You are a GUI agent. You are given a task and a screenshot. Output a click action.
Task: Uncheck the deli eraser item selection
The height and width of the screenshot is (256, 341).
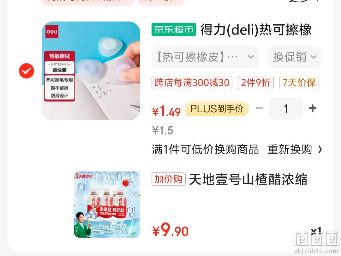click(27, 71)
